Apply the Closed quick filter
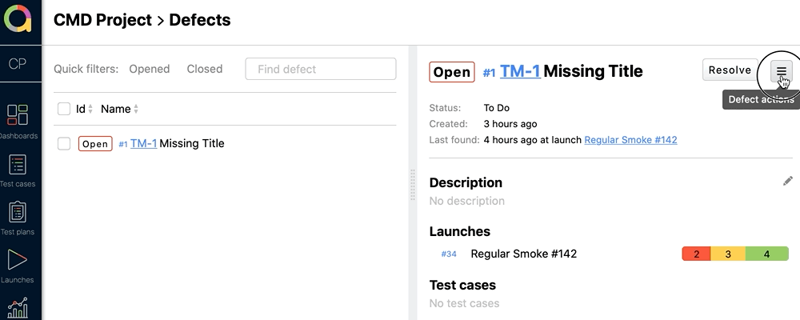The height and width of the screenshot is (320, 800). click(205, 69)
